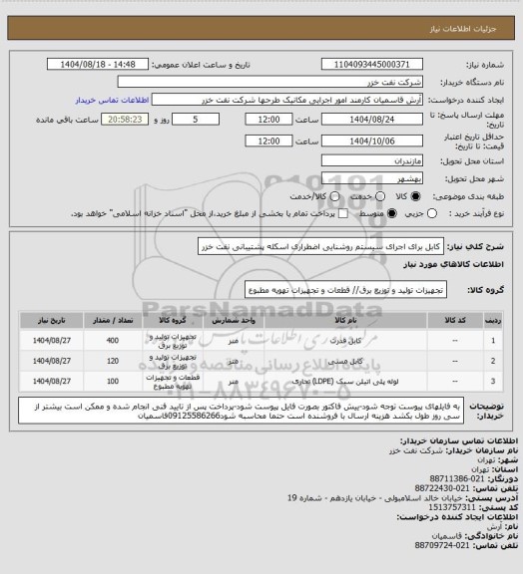Click the تعداد / مقدار column header
This screenshot has width=523, height=574.
click(x=113, y=320)
